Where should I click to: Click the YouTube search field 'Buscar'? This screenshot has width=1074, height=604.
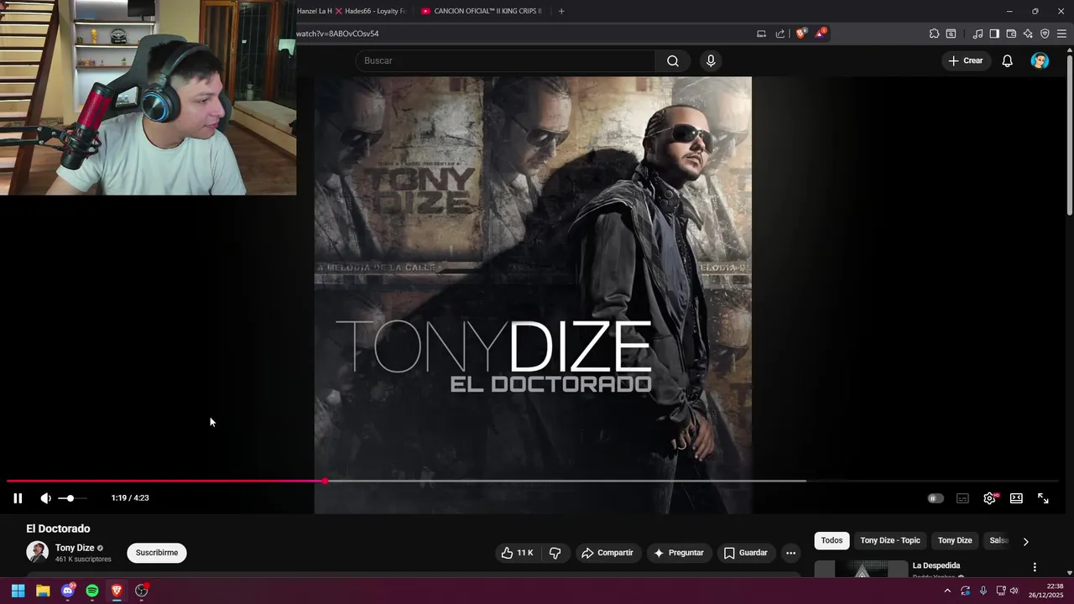pyautogui.click(x=506, y=60)
